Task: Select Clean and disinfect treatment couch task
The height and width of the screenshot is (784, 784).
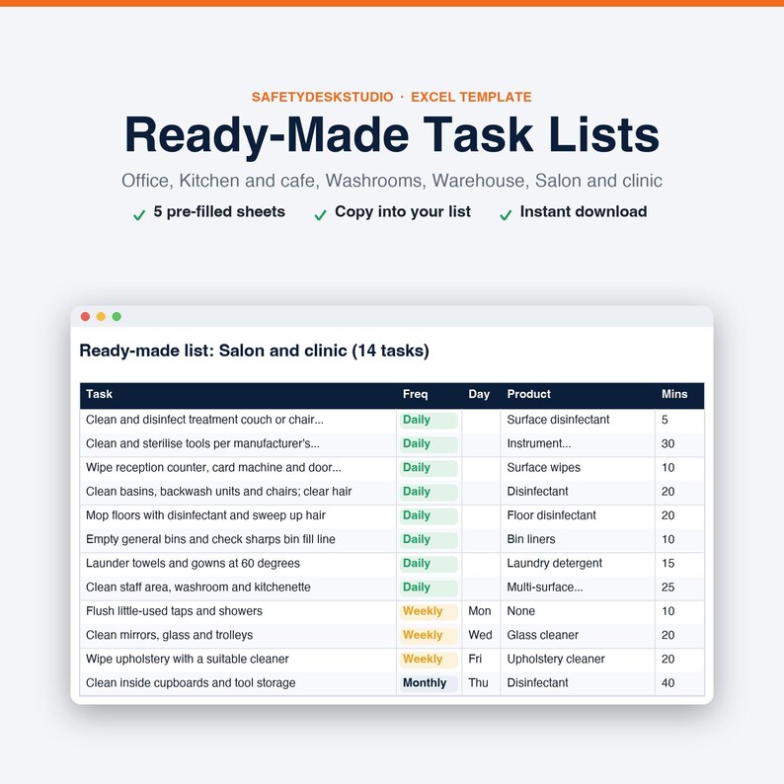Action: pyautogui.click(x=204, y=420)
